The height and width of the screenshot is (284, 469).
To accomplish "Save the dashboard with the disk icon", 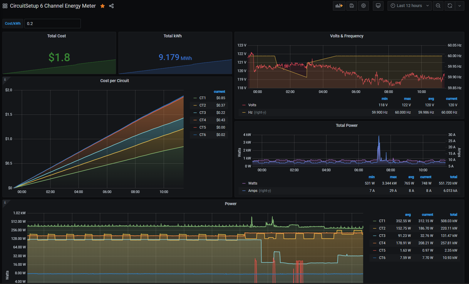I will [x=352, y=6].
